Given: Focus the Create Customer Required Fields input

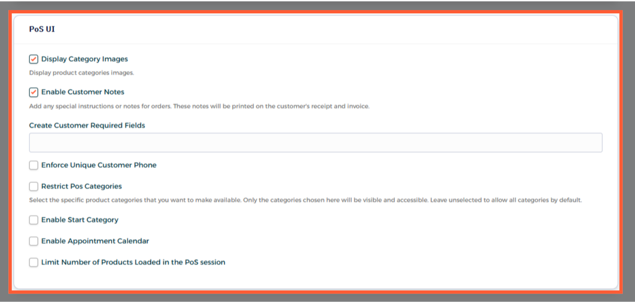Looking at the screenshot, I should pyautogui.click(x=315, y=143).
